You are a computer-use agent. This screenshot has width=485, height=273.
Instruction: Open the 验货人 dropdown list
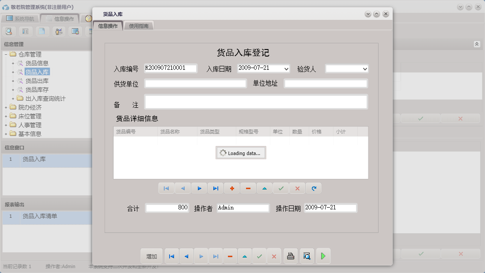365,68
